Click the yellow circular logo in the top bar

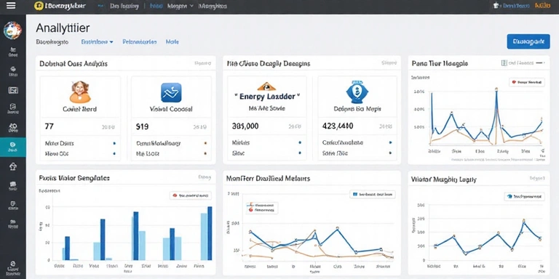pos(39,6)
